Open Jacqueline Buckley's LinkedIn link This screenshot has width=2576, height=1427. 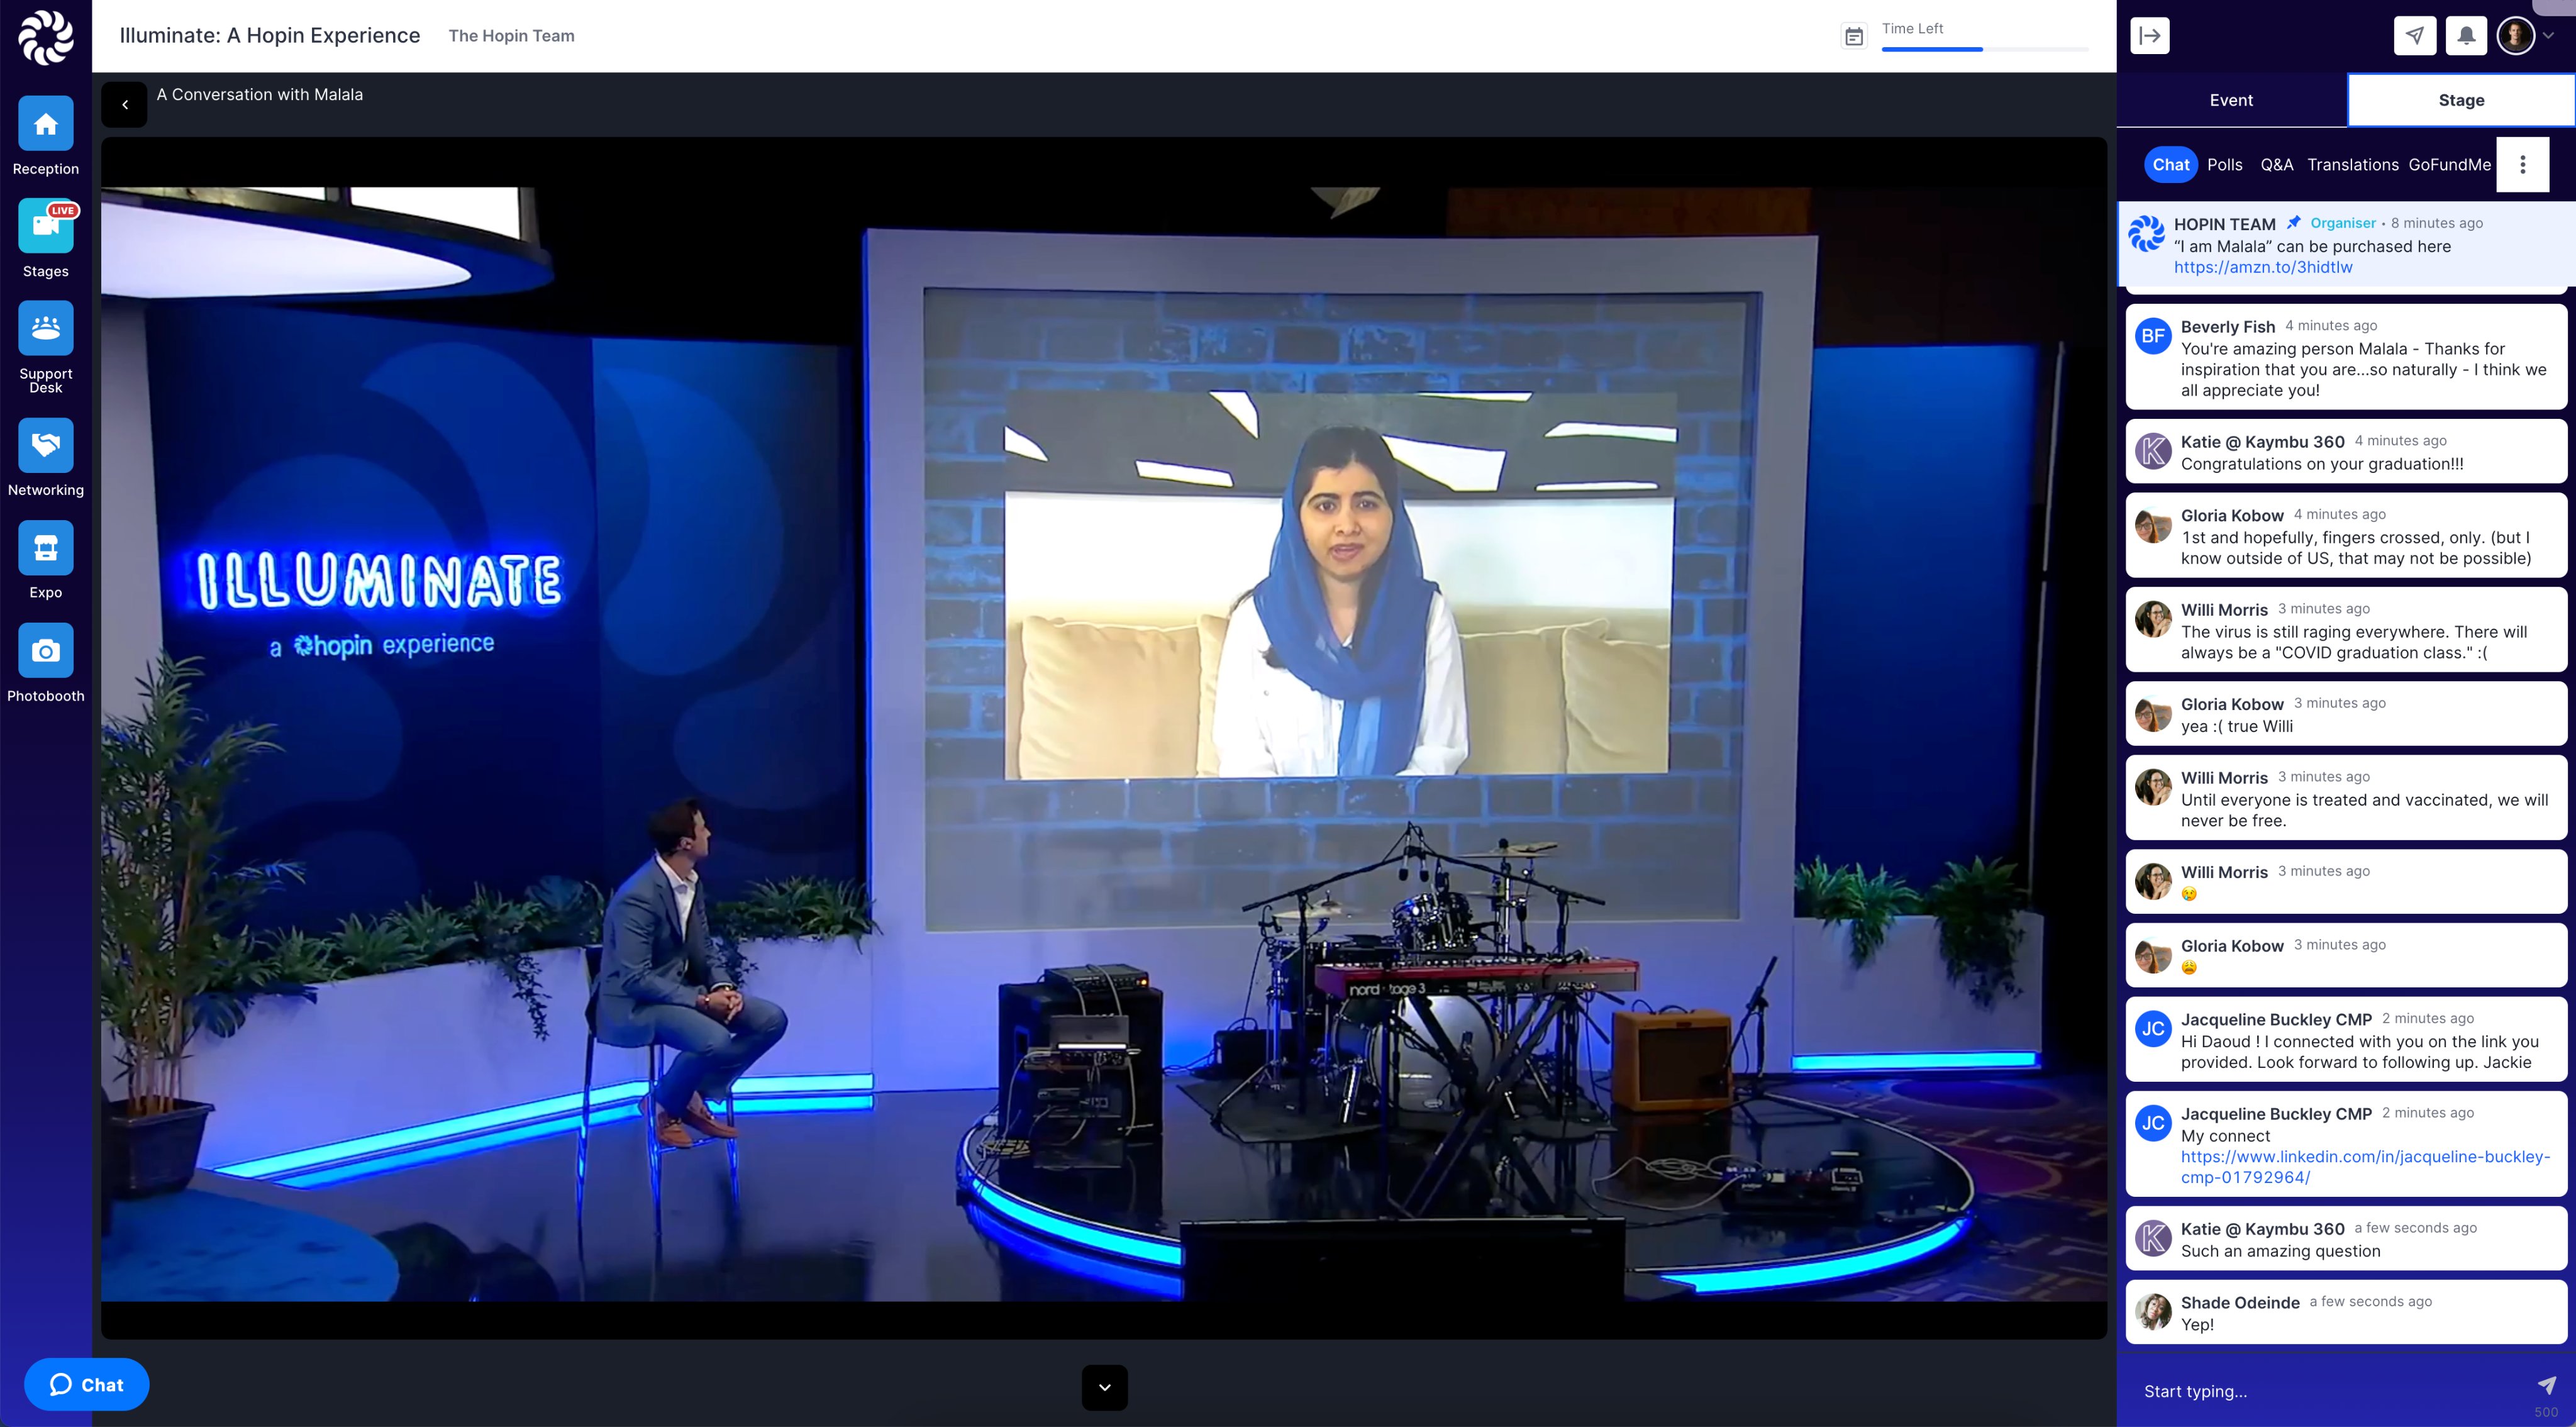point(2366,1167)
